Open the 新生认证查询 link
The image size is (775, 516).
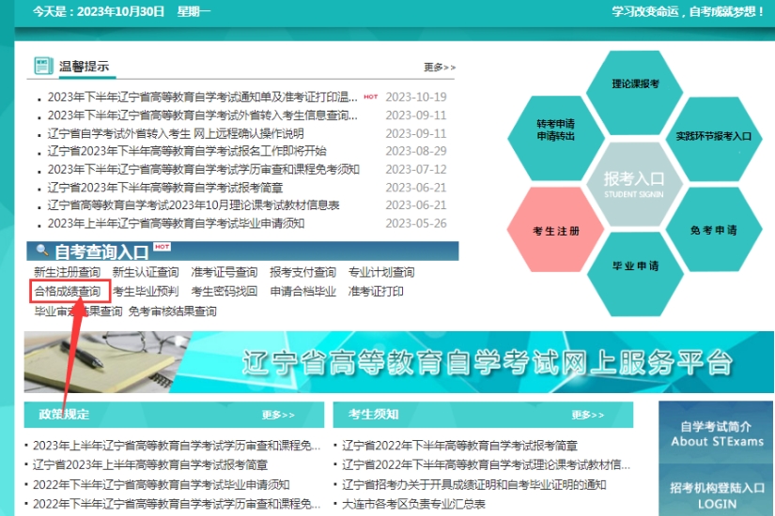(x=146, y=272)
